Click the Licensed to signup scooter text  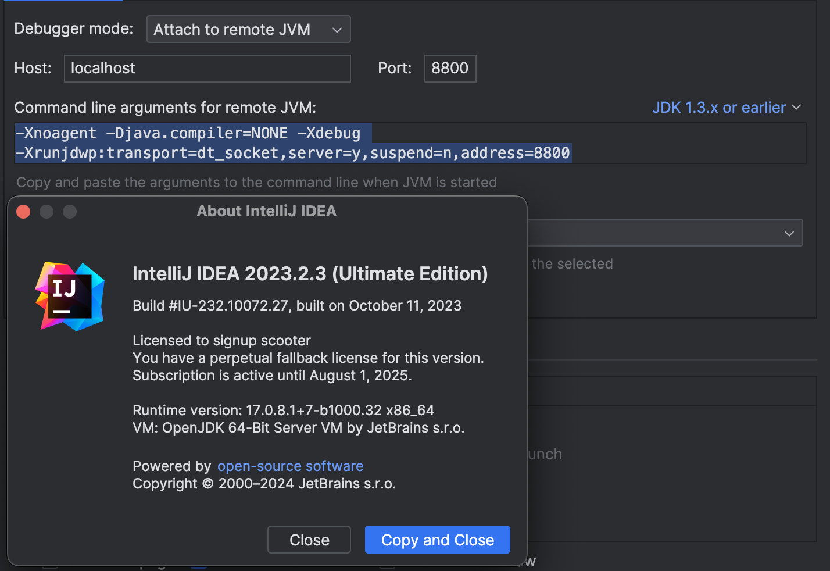pos(221,341)
